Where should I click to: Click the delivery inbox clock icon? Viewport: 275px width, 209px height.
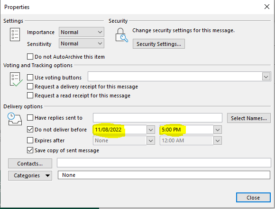click(x=15, y=119)
